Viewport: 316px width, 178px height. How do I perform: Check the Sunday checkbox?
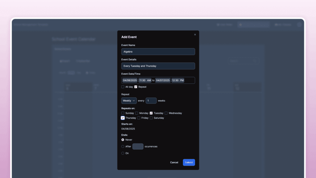click(123, 113)
